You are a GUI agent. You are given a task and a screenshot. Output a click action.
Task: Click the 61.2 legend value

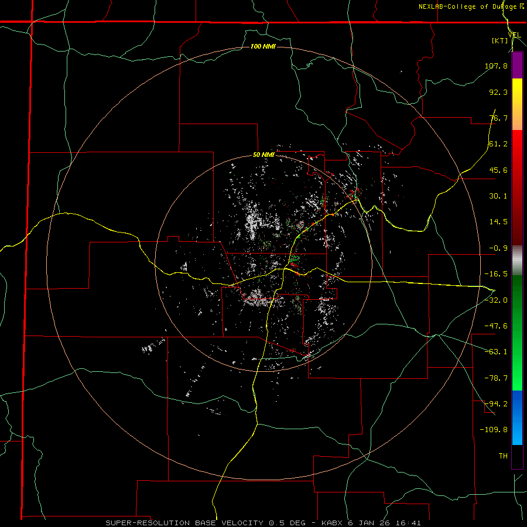(498, 144)
